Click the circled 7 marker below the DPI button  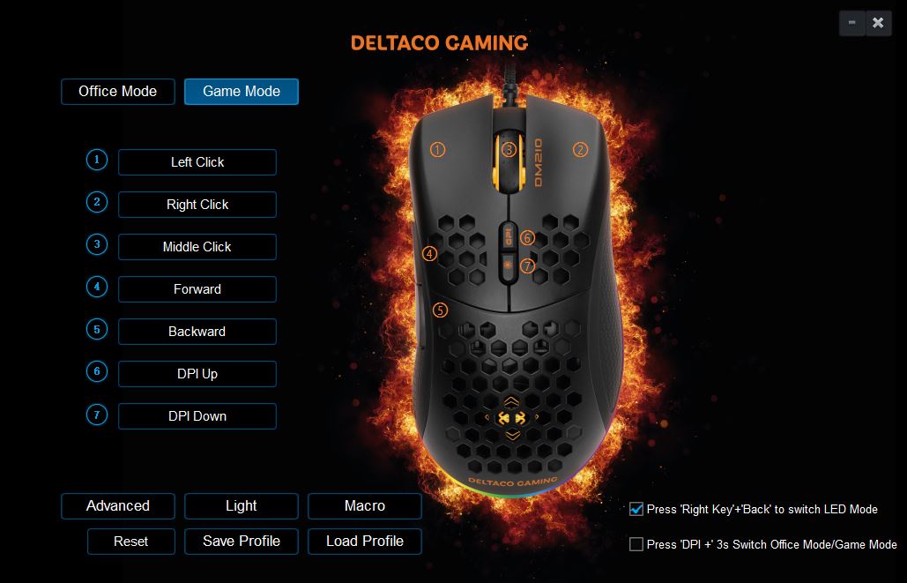(x=527, y=266)
